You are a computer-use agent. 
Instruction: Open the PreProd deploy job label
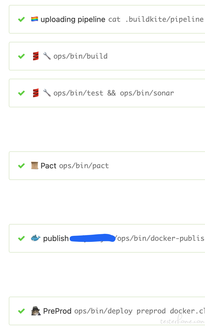(x=124, y=311)
